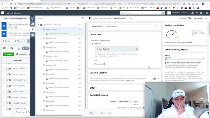The height and width of the screenshot is (118, 210).
Task: Open the Filters dropdown
Action: (19, 41)
